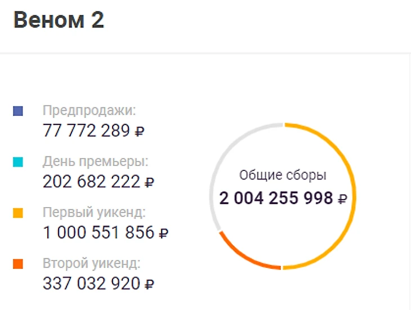Click the blue Предпродажи legend square
This screenshot has height=310, width=411.
click(18, 111)
